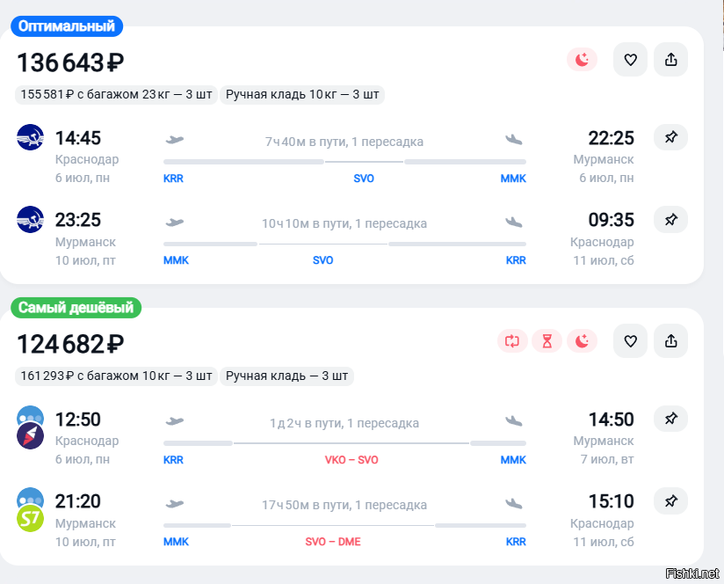724x584 pixels.
Task: Open the 136 643₽ ticket price
Action: pos(70,63)
